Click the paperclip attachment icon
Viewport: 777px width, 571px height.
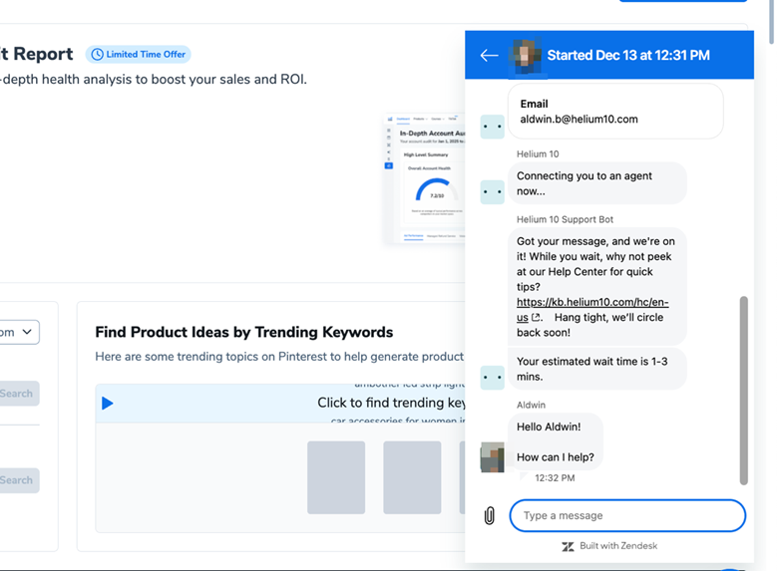pos(490,515)
